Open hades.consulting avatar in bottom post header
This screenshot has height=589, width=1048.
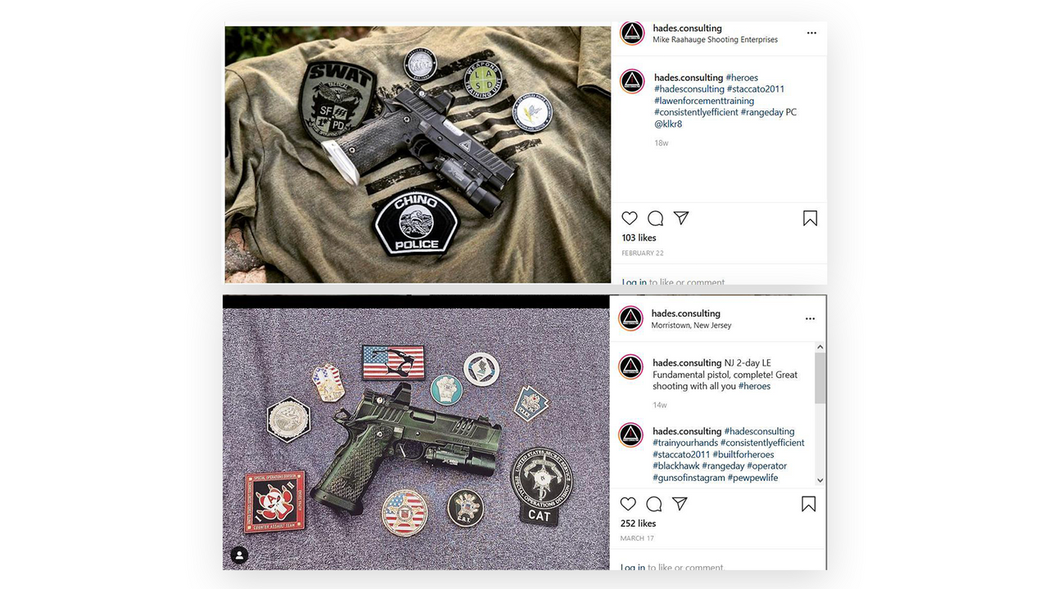pyautogui.click(x=630, y=318)
